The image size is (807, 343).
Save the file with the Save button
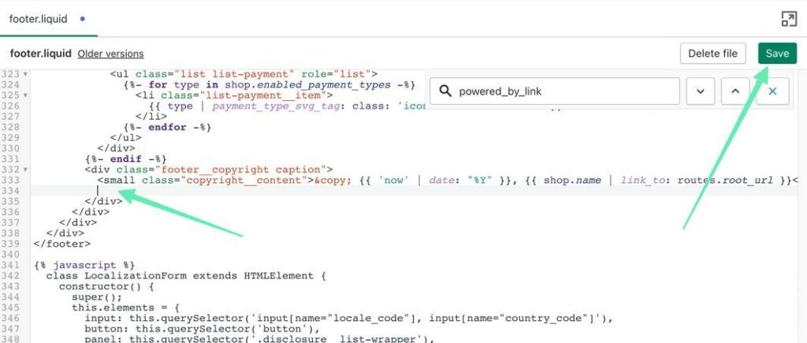click(776, 54)
